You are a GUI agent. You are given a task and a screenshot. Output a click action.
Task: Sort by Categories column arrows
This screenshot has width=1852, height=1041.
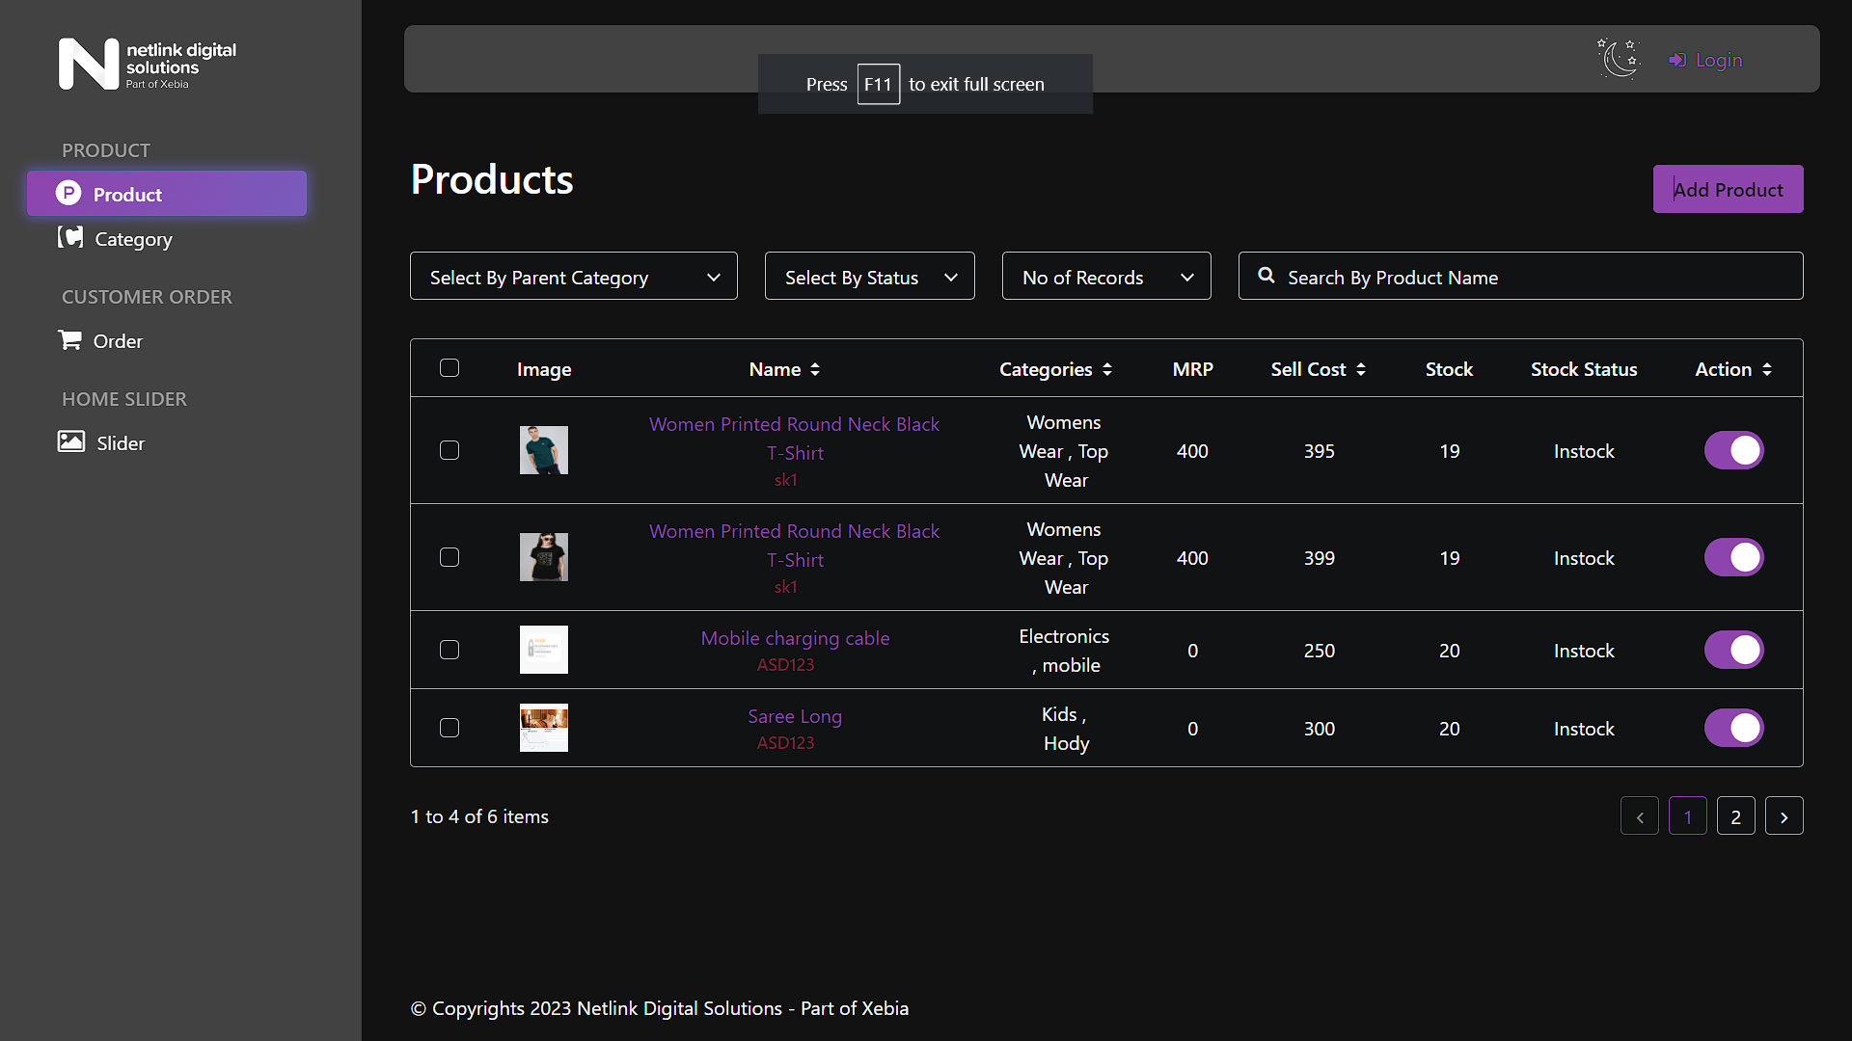tap(1107, 369)
